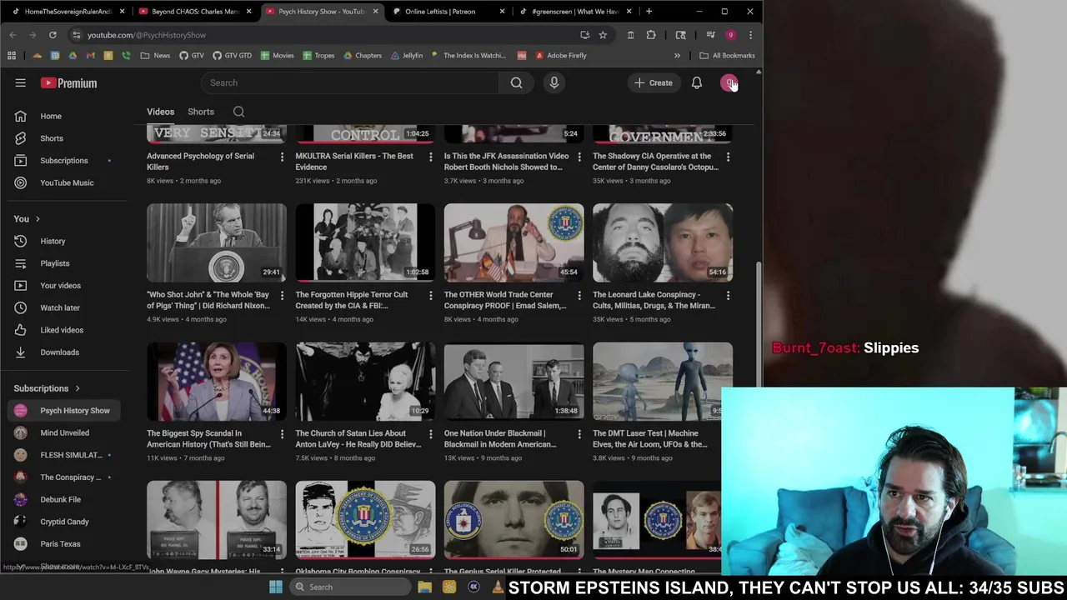The height and width of the screenshot is (600, 1067).
Task: Play the DMT Laser Test alien thumbnail
Action: pos(663,382)
